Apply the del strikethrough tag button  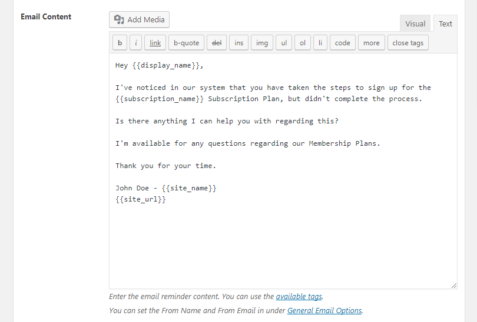(216, 43)
